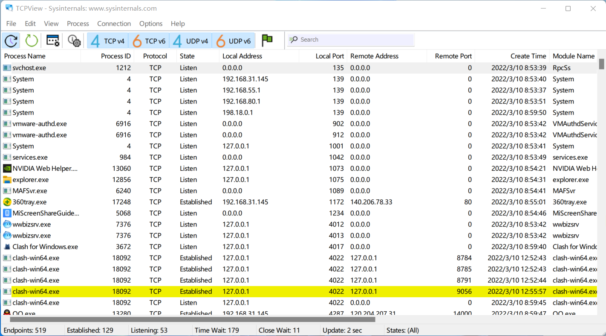606x336 pixels.
Task: Toggle the TCP v4 filter
Action: click(108, 41)
